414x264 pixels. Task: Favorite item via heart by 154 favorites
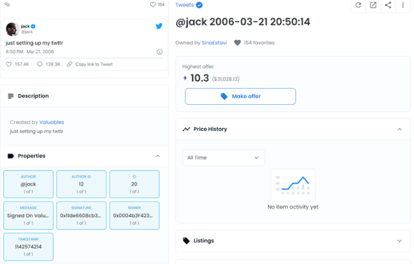[x=238, y=42]
